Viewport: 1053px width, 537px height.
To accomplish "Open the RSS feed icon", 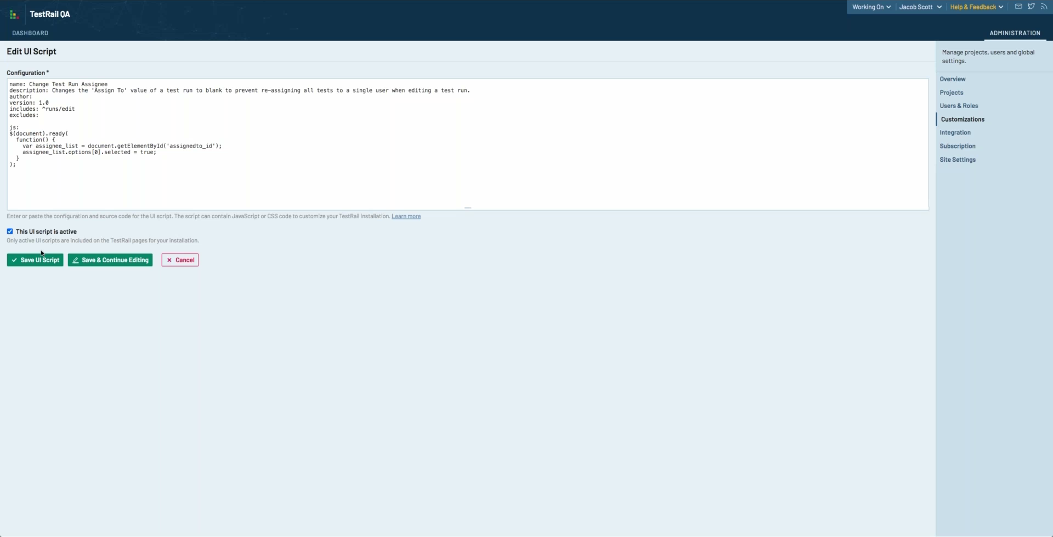I will coord(1044,7).
